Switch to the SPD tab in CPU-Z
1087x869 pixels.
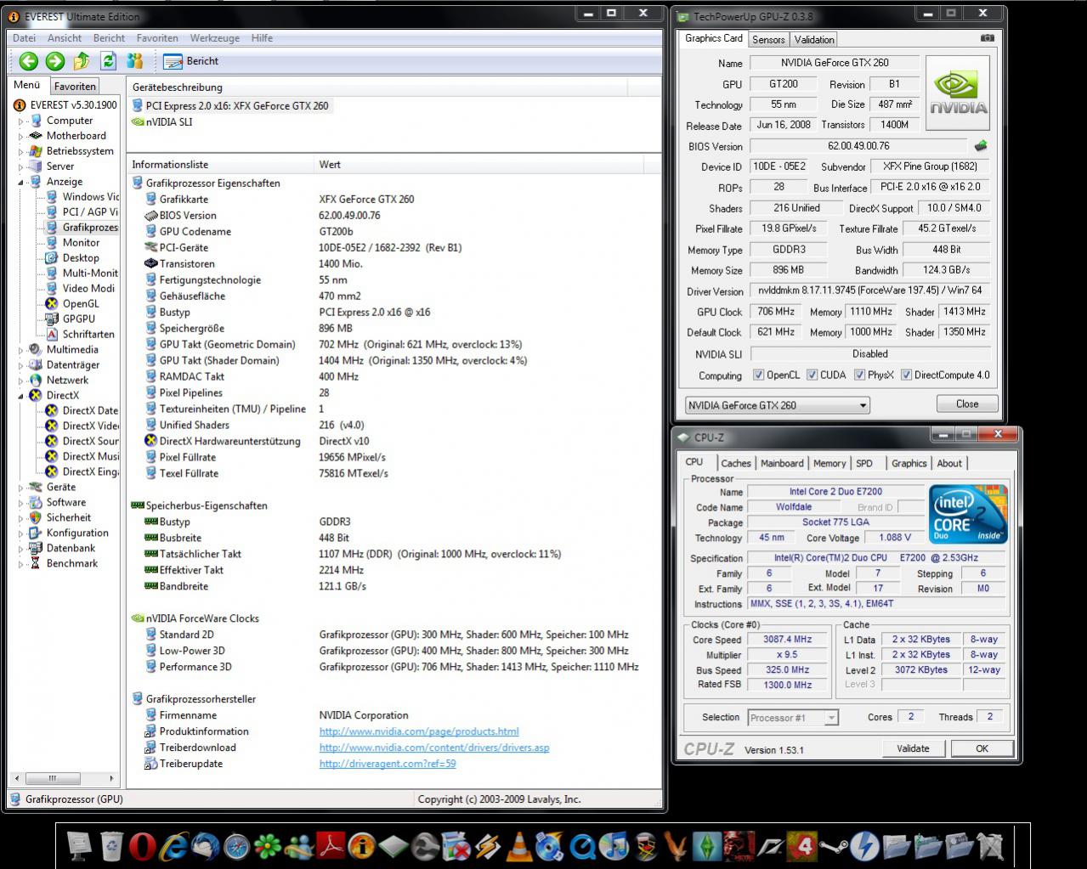[x=864, y=463]
